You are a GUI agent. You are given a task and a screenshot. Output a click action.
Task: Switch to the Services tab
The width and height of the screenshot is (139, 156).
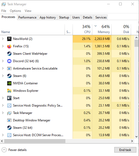click(x=101, y=17)
